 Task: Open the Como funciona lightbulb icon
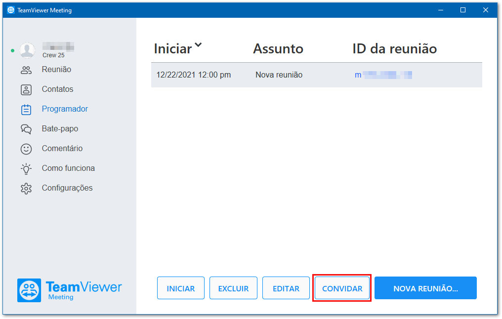tap(26, 169)
